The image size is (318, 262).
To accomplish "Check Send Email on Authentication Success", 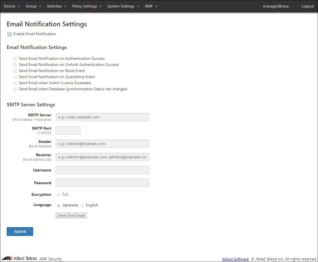I will (x=15, y=59).
